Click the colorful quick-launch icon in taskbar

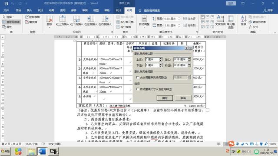coord(18,151)
